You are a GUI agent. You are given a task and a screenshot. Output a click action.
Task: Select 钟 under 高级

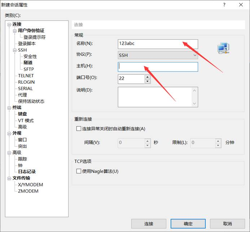[20, 165]
